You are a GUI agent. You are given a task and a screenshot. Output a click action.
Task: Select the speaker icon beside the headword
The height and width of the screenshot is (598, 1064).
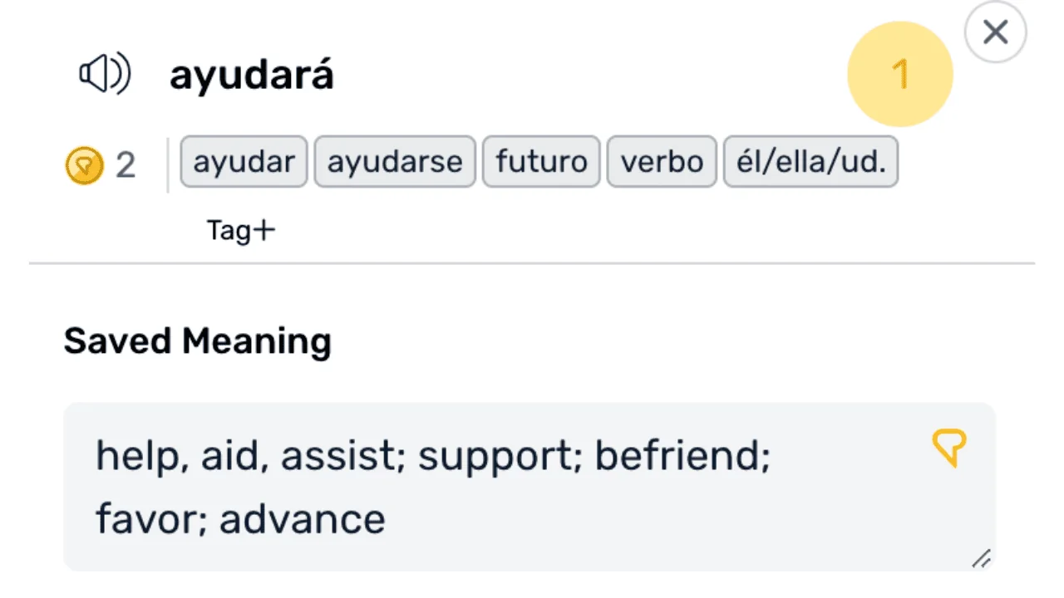pos(105,73)
